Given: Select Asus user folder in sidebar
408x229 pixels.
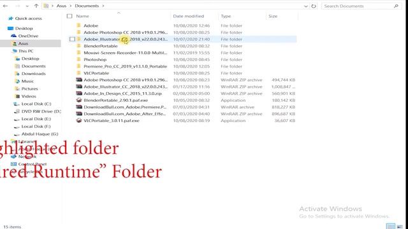Looking at the screenshot, I should (x=23, y=43).
